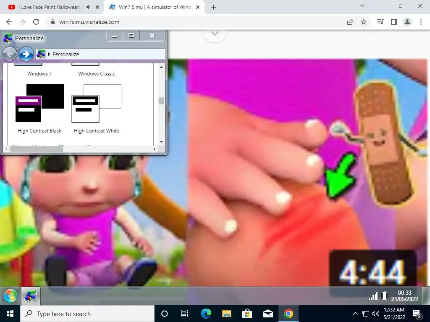
Task: Go back in Chrome
Action: click(9, 22)
